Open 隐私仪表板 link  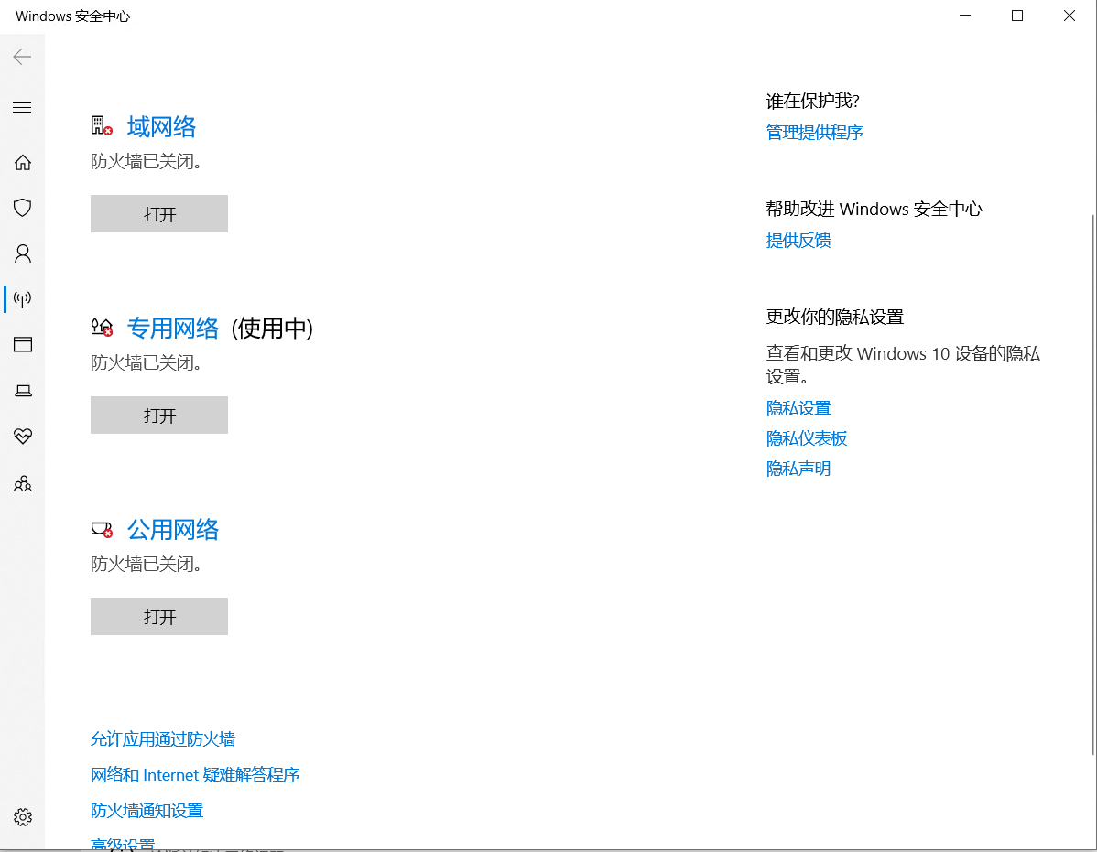coord(807,438)
